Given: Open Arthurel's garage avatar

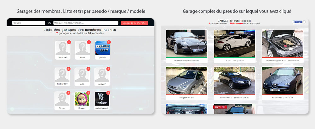Looking at the screenshot, I should coord(63,48).
